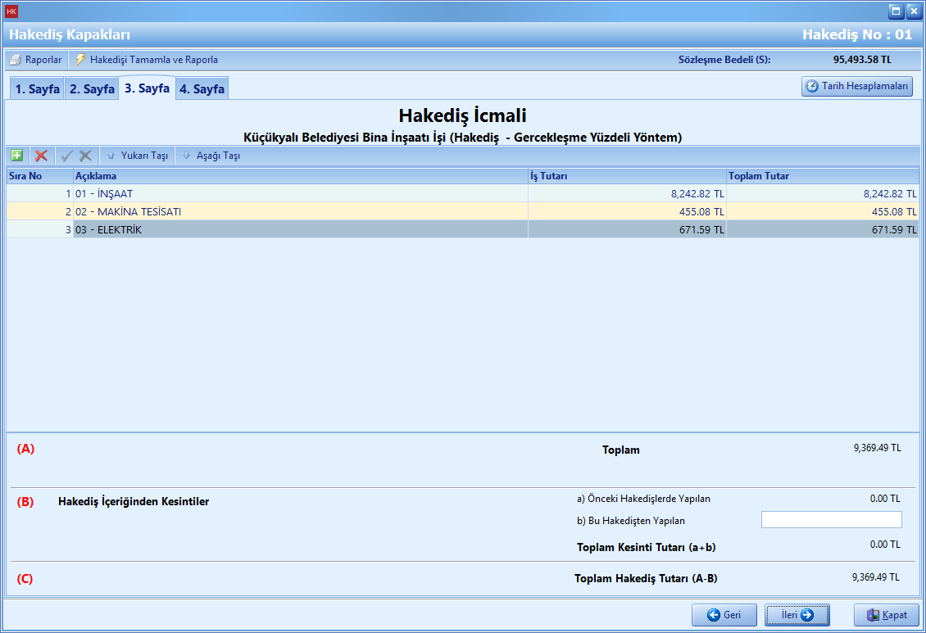Click the confirm checkmark icon
The height and width of the screenshot is (633, 926).
(x=67, y=156)
